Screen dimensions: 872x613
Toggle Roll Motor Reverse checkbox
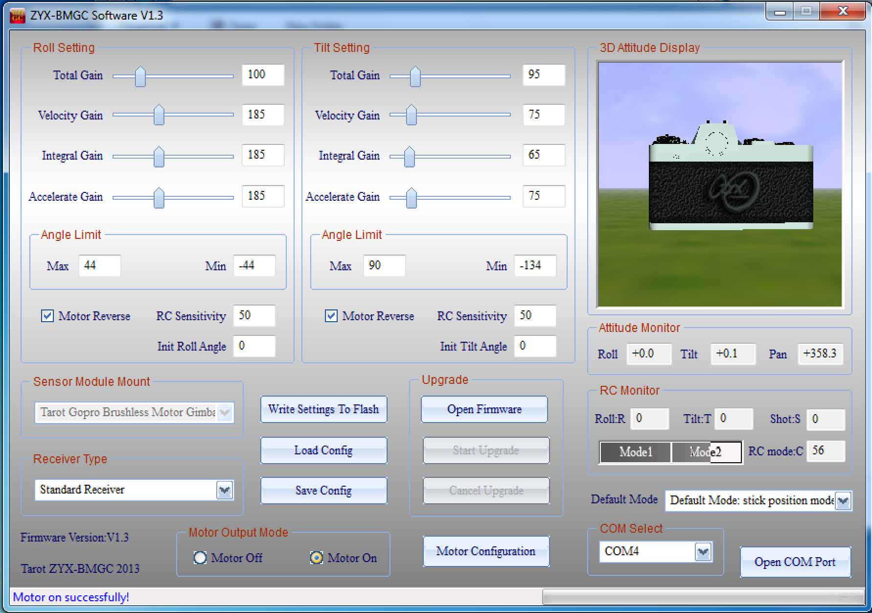(x=47, y=316)
